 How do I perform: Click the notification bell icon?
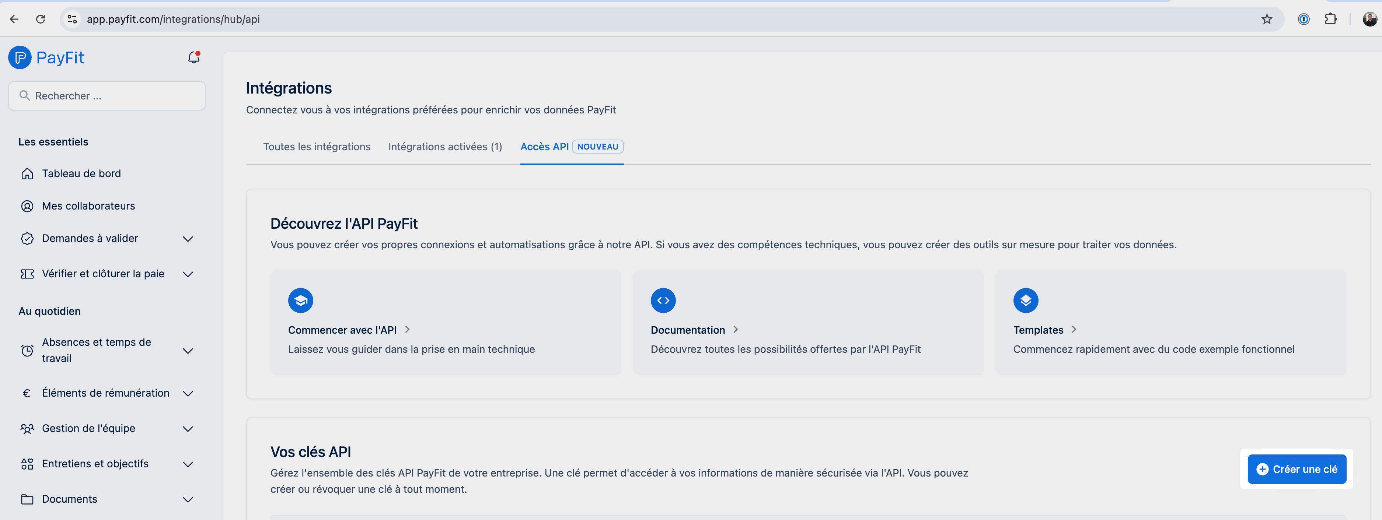pyautogui.click(x=194, y=57)
